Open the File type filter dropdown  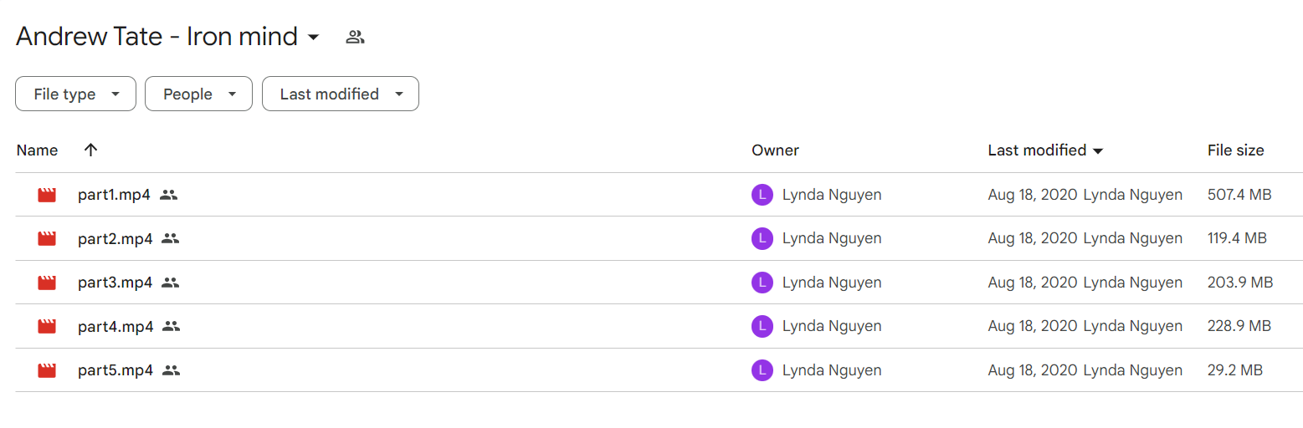pyautogui.click(x=75, y=94)
